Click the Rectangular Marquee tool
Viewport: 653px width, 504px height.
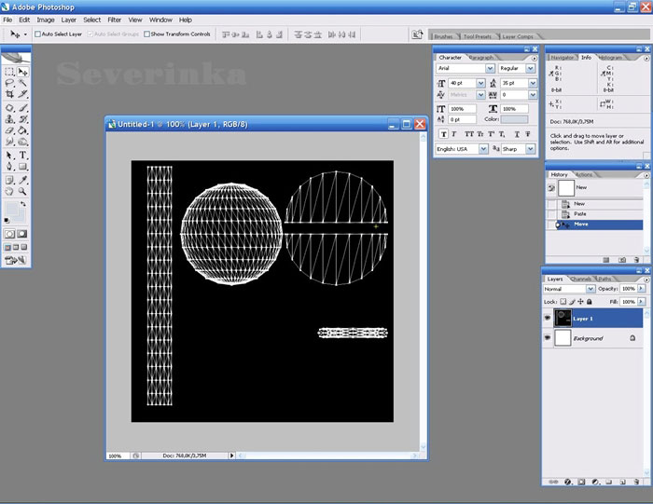pyautogui.click(x=9, y=71)
